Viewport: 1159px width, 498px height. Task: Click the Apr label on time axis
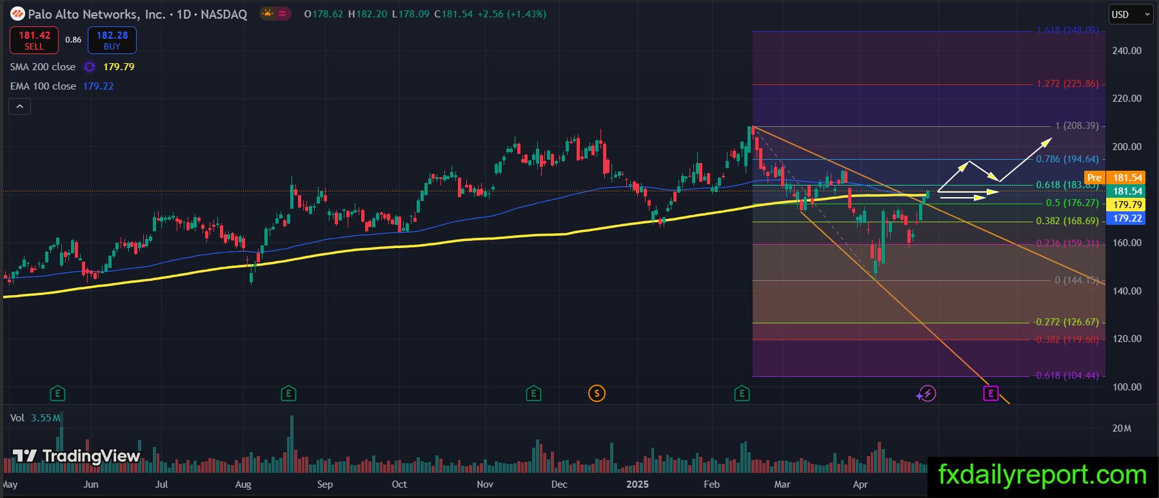pyautogui.click(x=860, y=484)
